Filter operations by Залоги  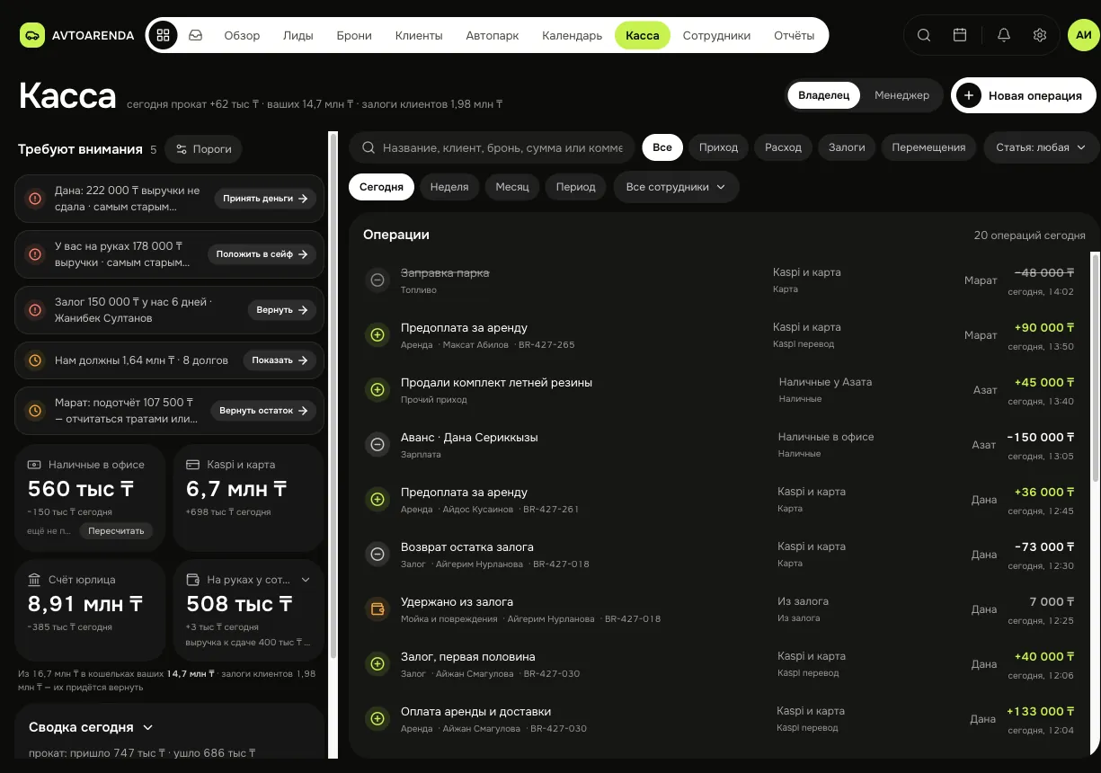tap(847, 147)
